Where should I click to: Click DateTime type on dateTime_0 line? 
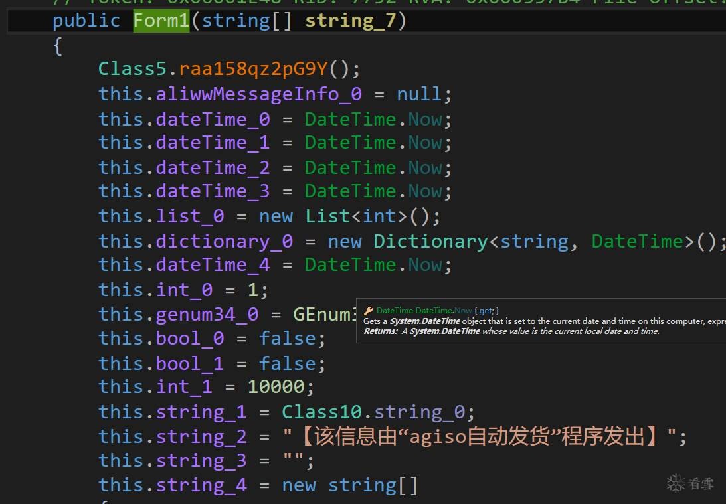(x=350, y=120)
